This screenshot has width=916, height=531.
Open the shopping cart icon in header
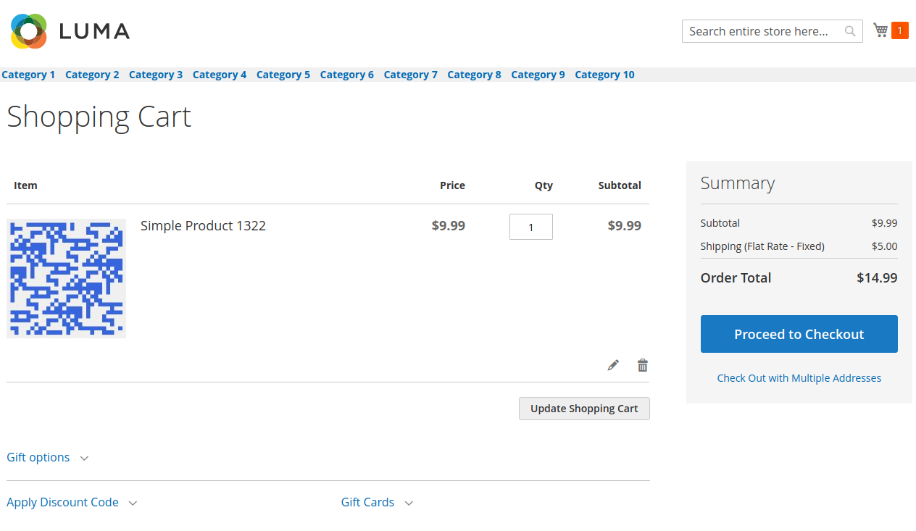pyautogui.click(x=880, y=30)
